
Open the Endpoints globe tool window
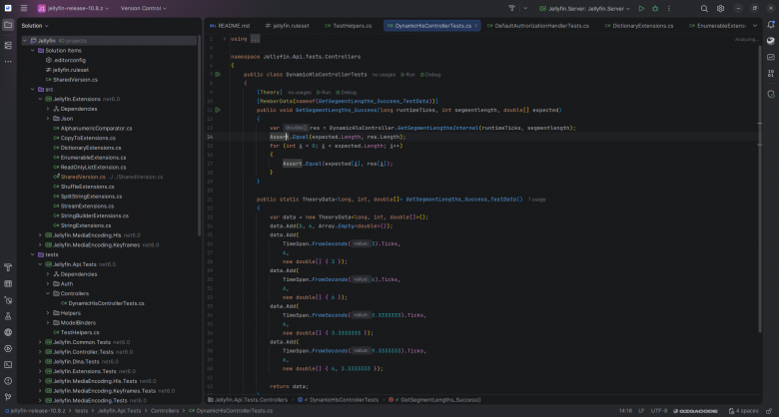click(8, 332)
